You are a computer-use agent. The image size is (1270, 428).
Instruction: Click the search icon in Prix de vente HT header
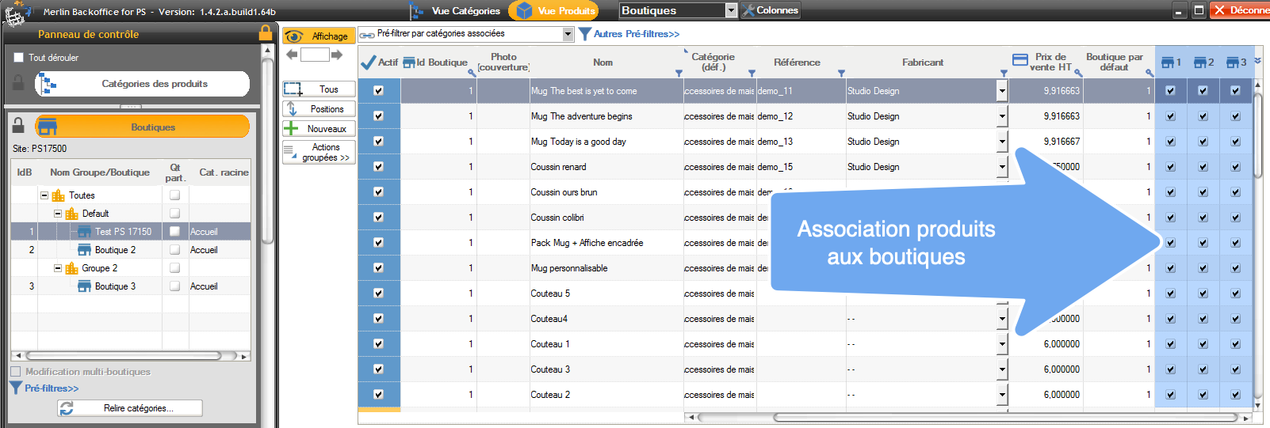[1078, 73]
